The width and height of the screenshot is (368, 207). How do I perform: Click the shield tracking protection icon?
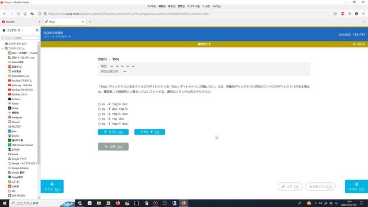[x=40, y=14]
